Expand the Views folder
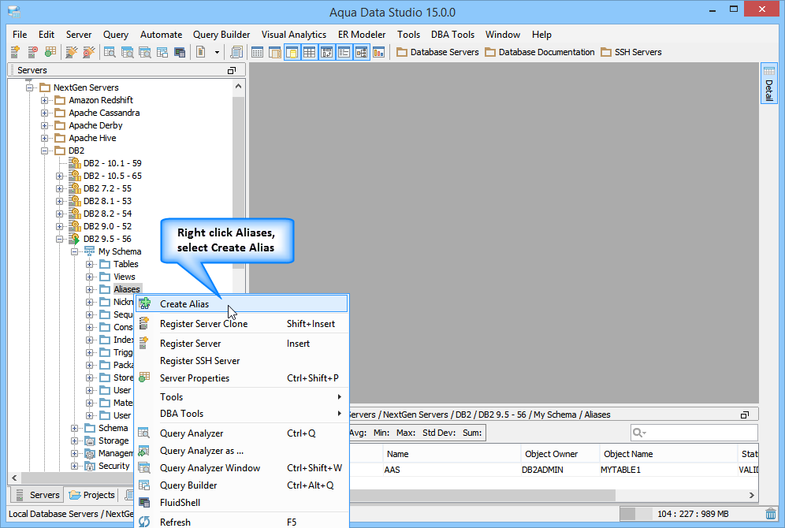This screenshot has height=528, width=785. coord(90,277)
